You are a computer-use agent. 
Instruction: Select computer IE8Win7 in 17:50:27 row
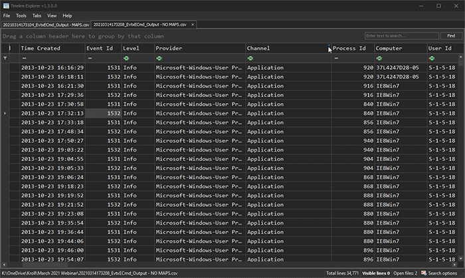(401, 141)
